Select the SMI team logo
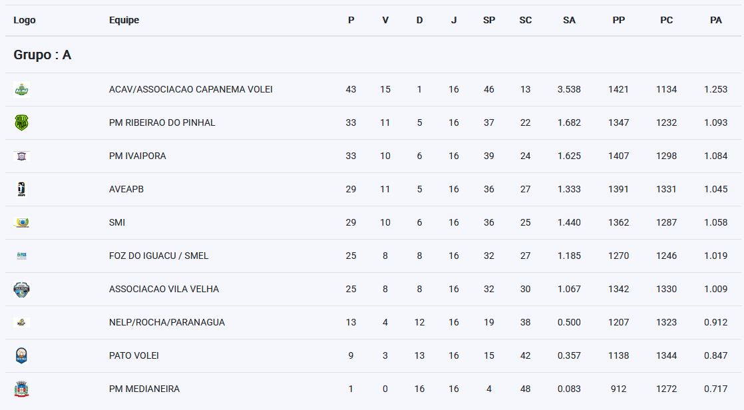Image resolution: width=744 pixels, height=410 pixels. pyautogui.click(x=21, y=222)
